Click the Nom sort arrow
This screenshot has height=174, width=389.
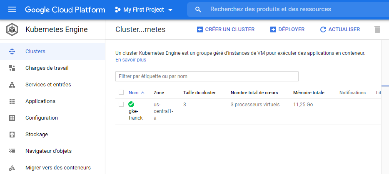[142, 93]
